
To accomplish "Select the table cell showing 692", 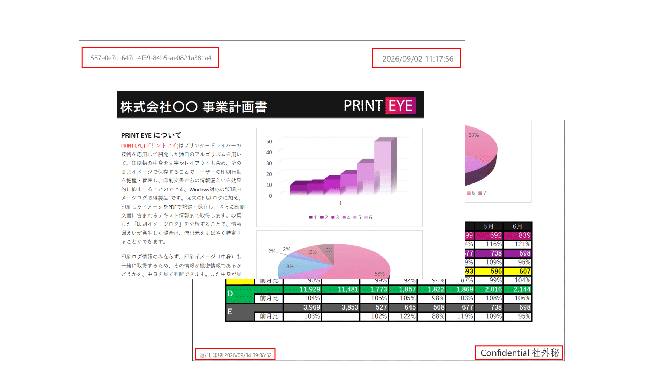I will pyautogui.click(x=489, y=235).
